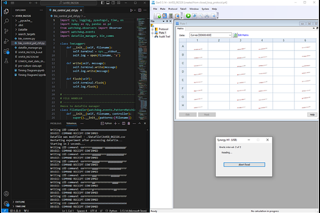
Task: Toggle the bottom panel layout icon
Action: click(x=108, y=3)
